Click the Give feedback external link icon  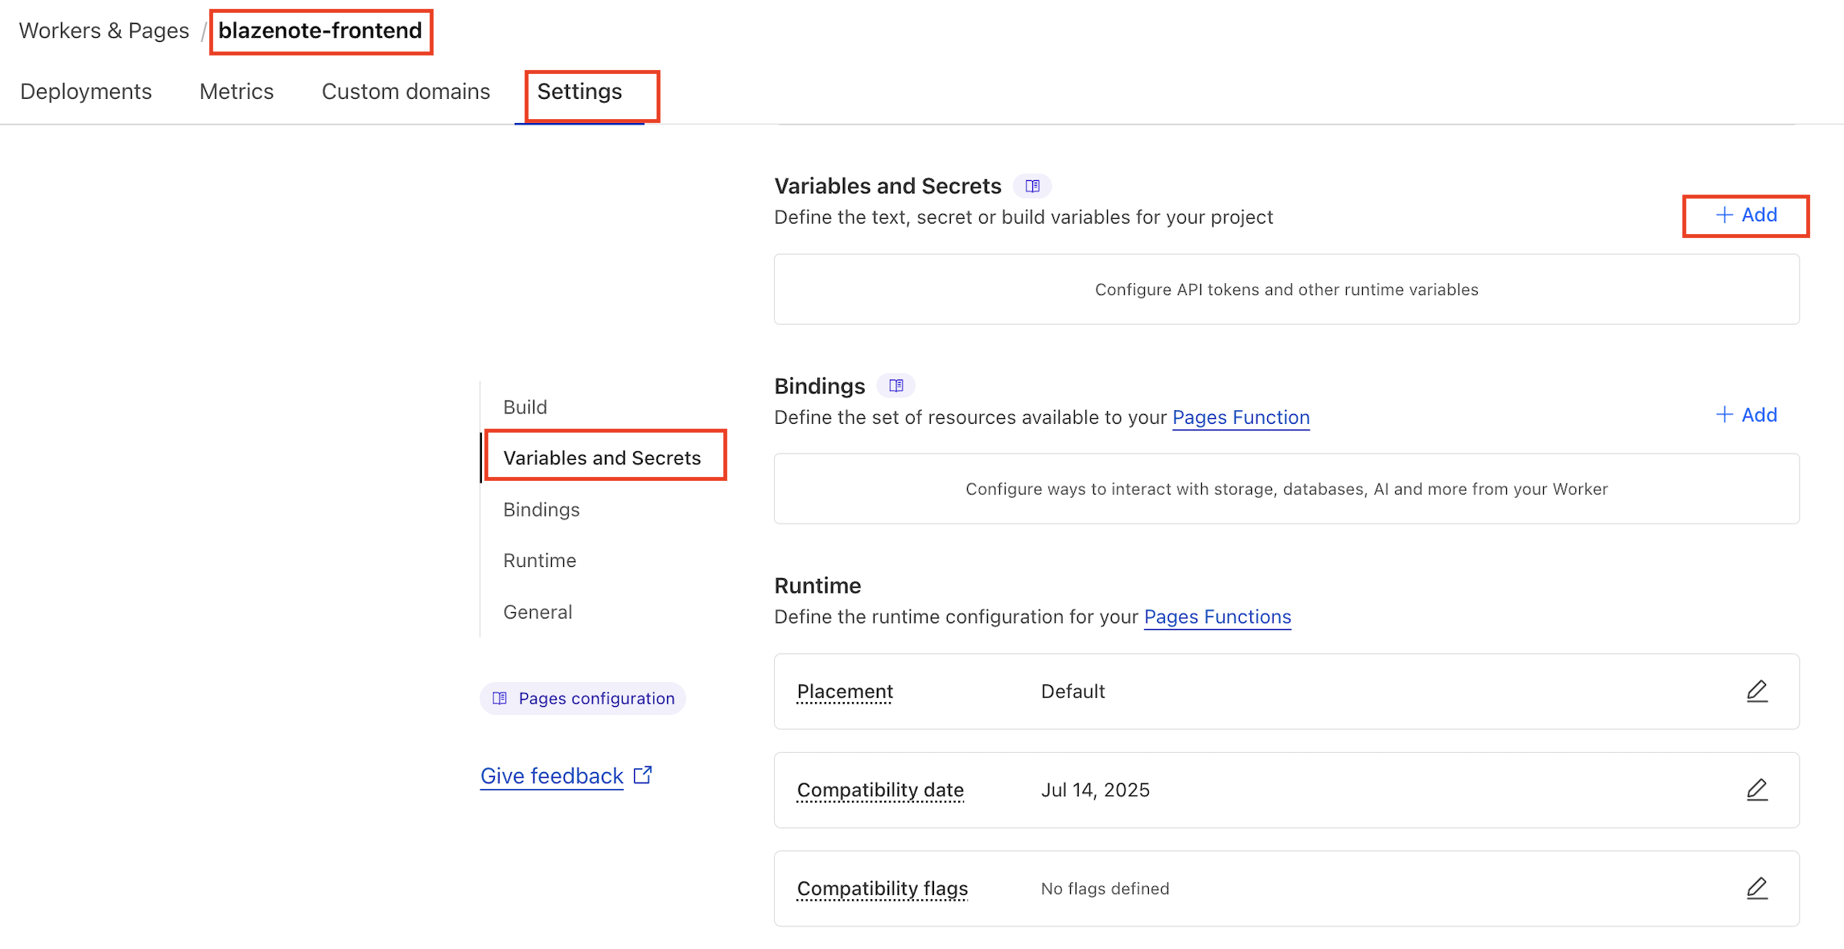[x=643, y=775]
